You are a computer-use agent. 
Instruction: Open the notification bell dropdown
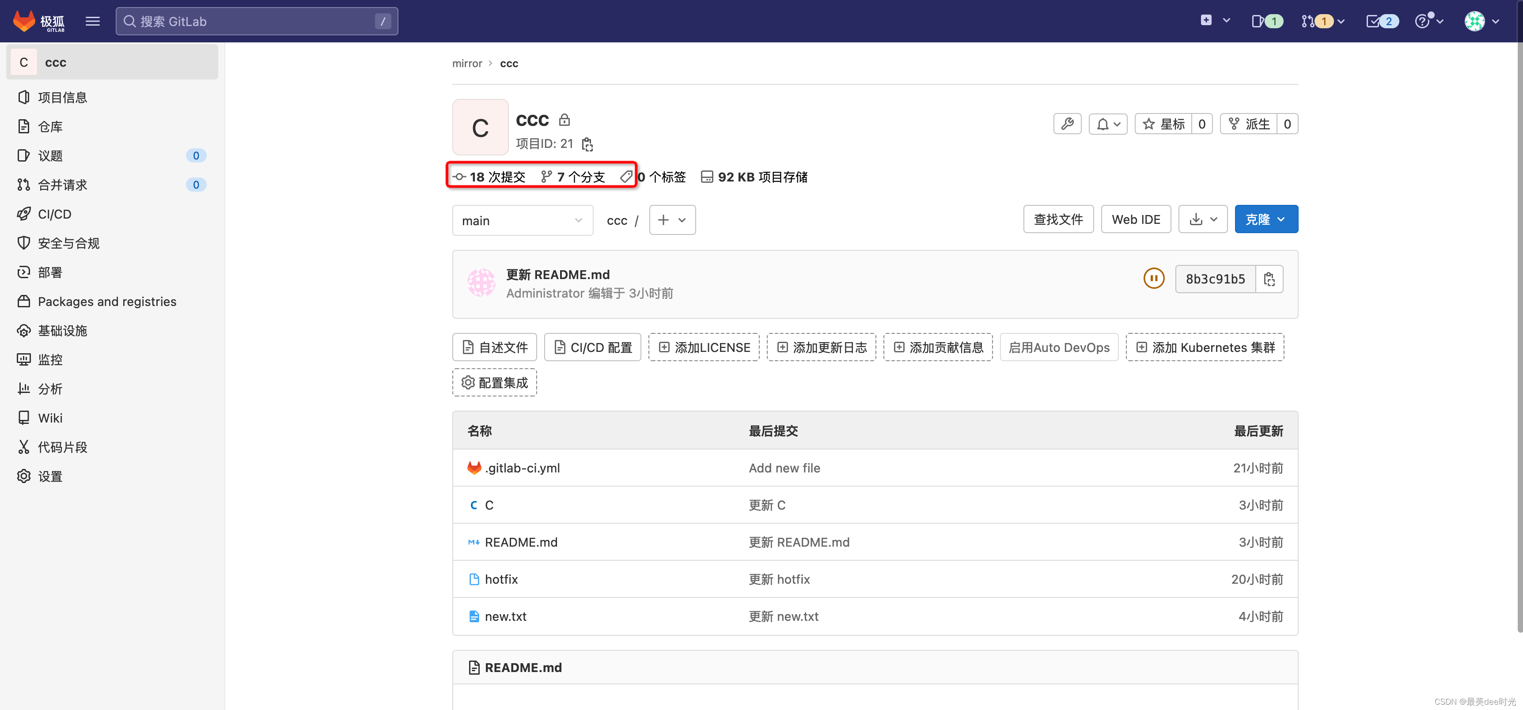1108,124
